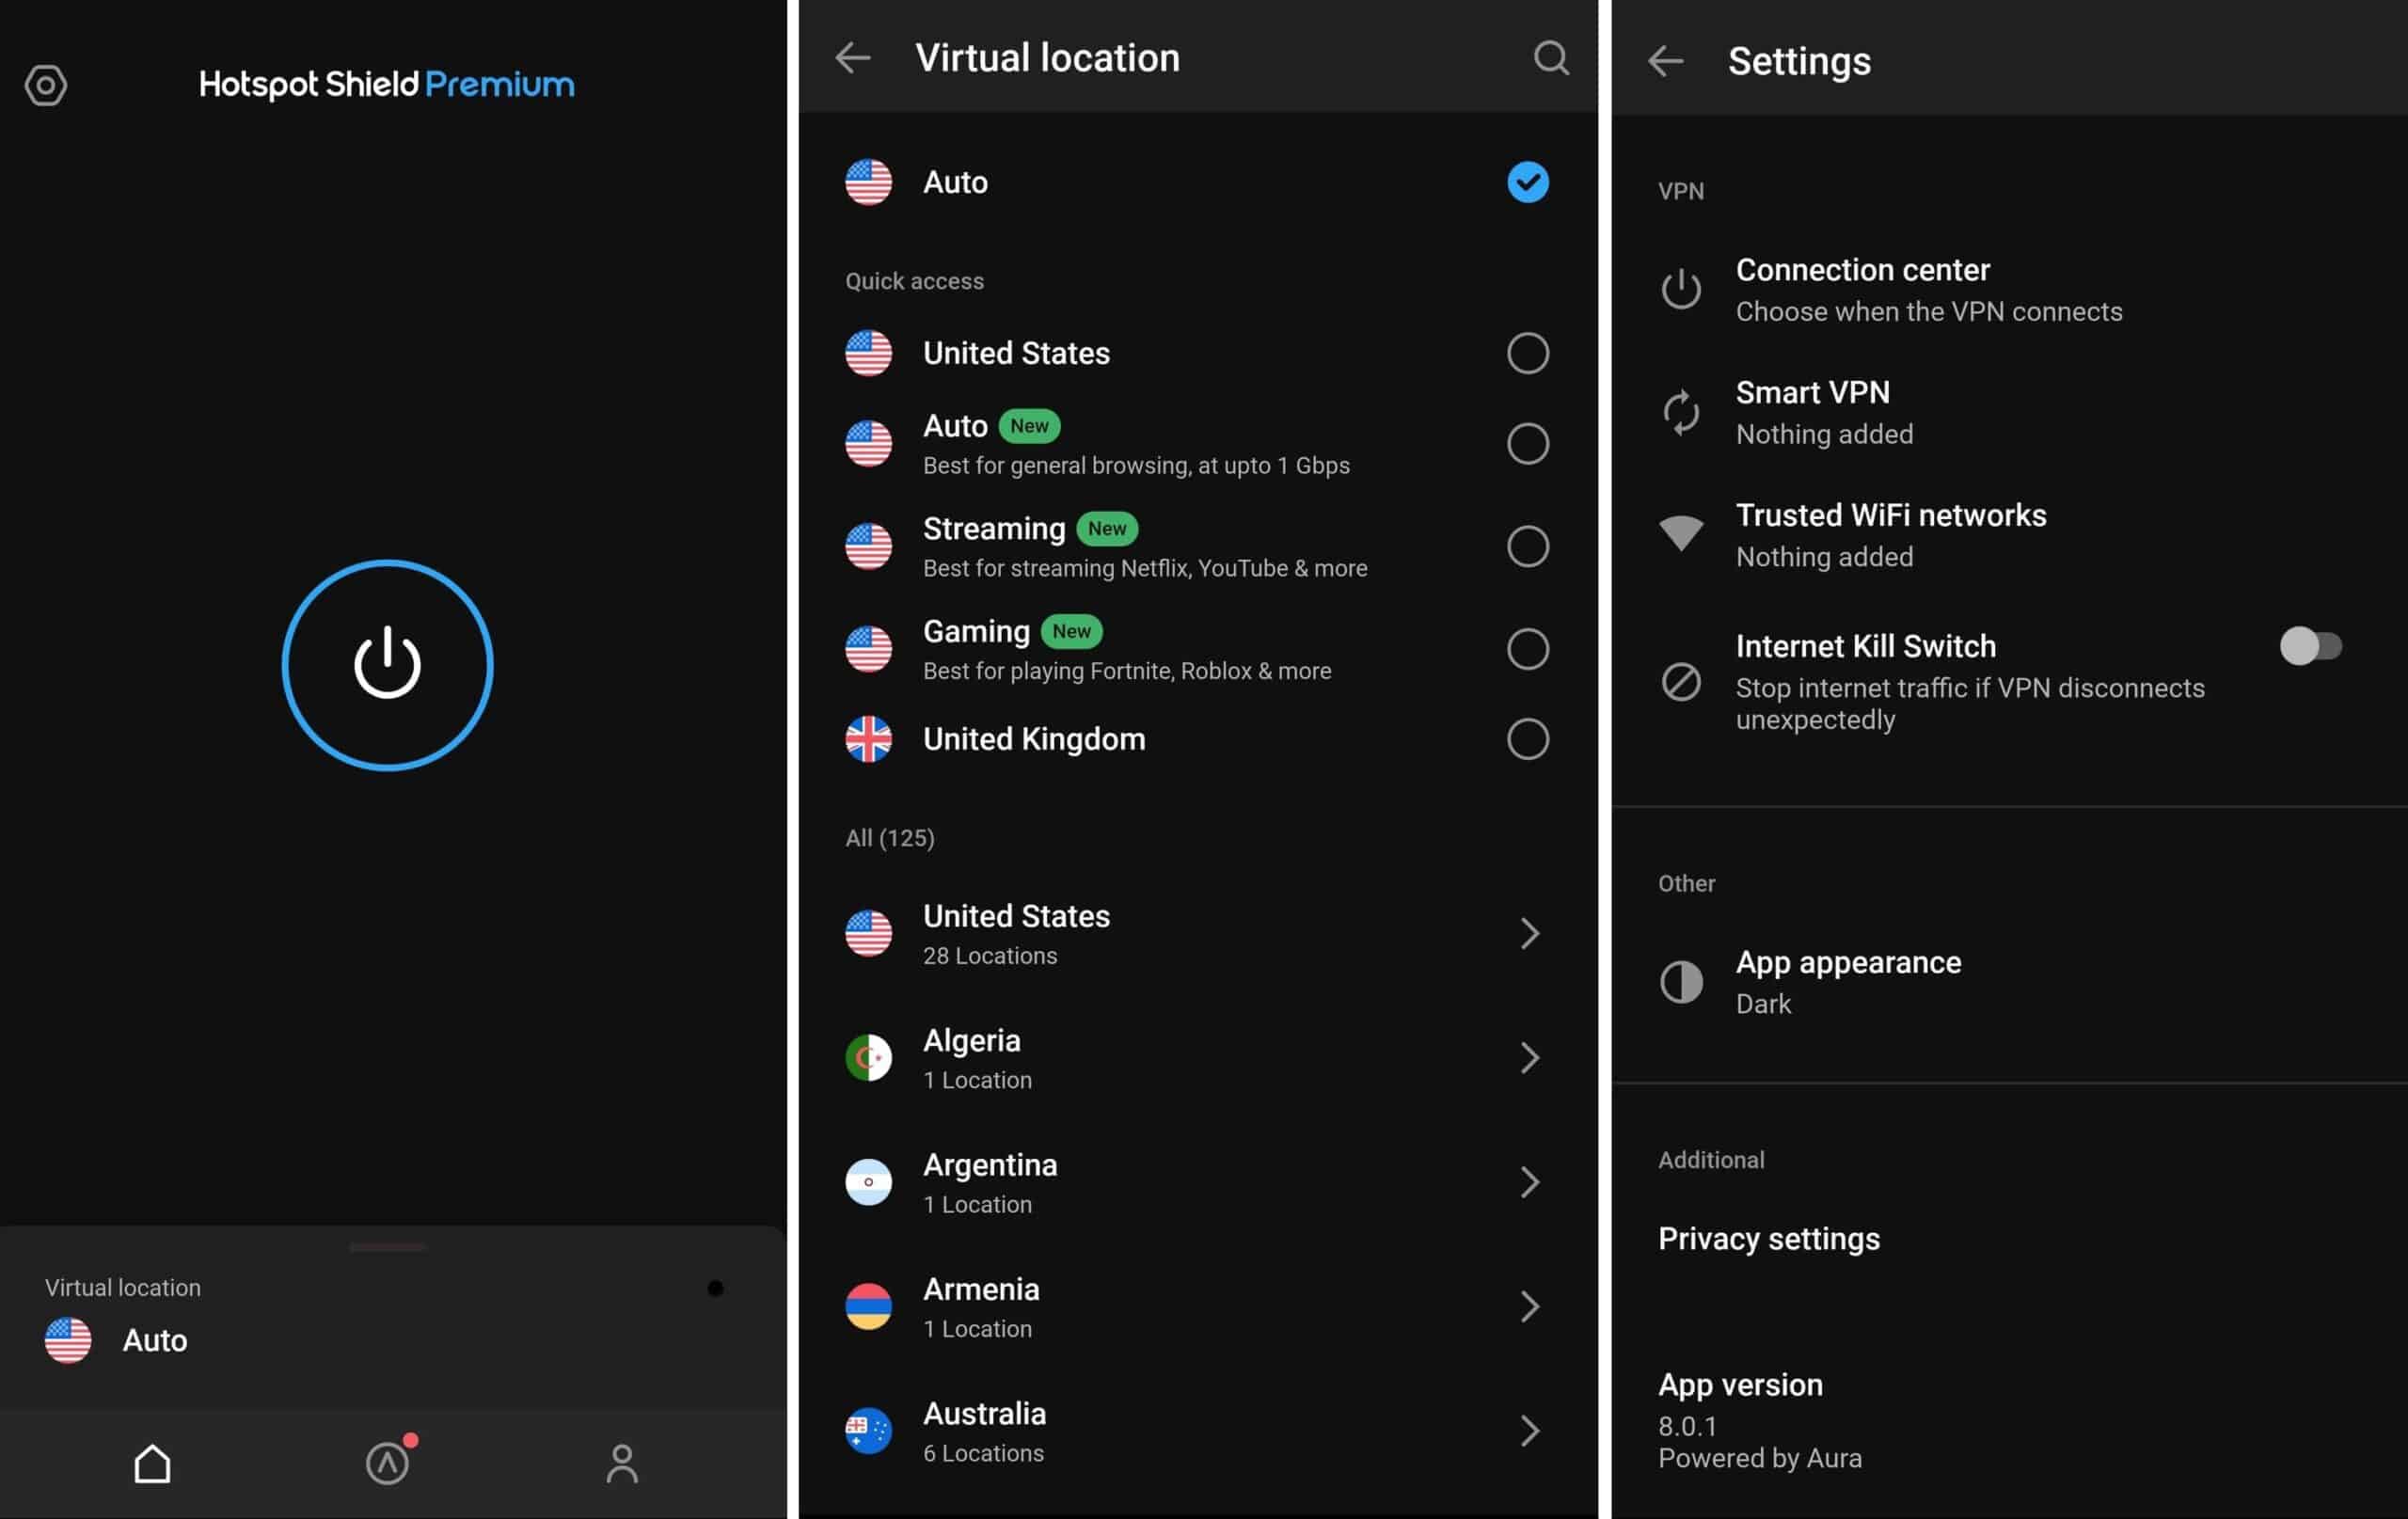Tap the flag icon beside Gaming
The image size is (2408, 1519).
point(868,649)
